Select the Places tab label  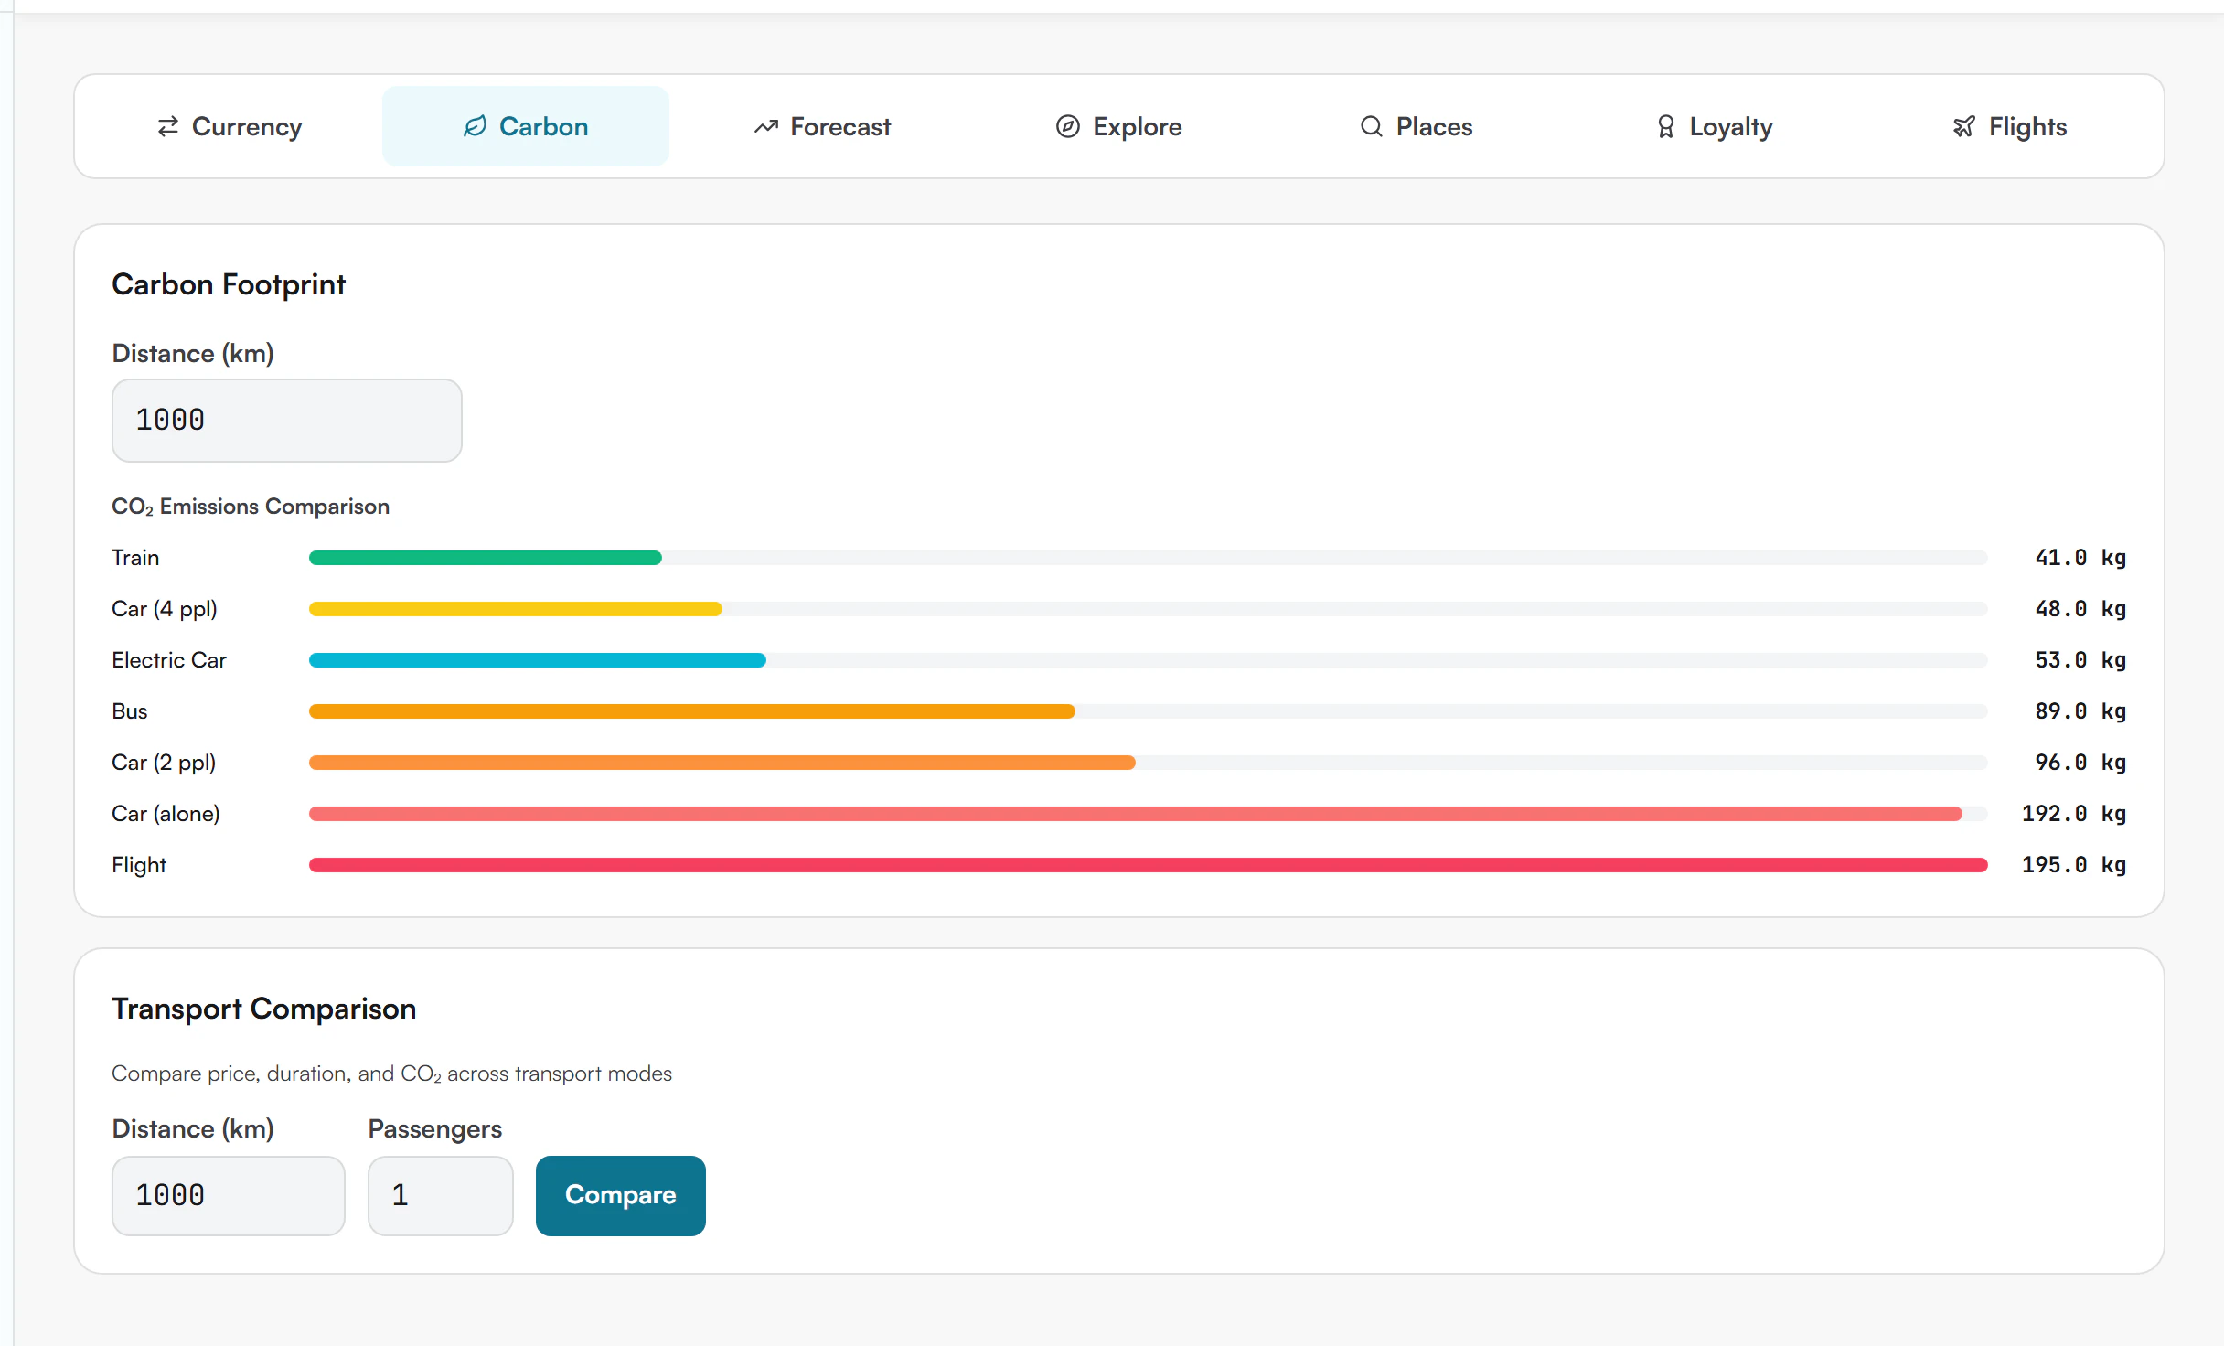point(1434,126)
